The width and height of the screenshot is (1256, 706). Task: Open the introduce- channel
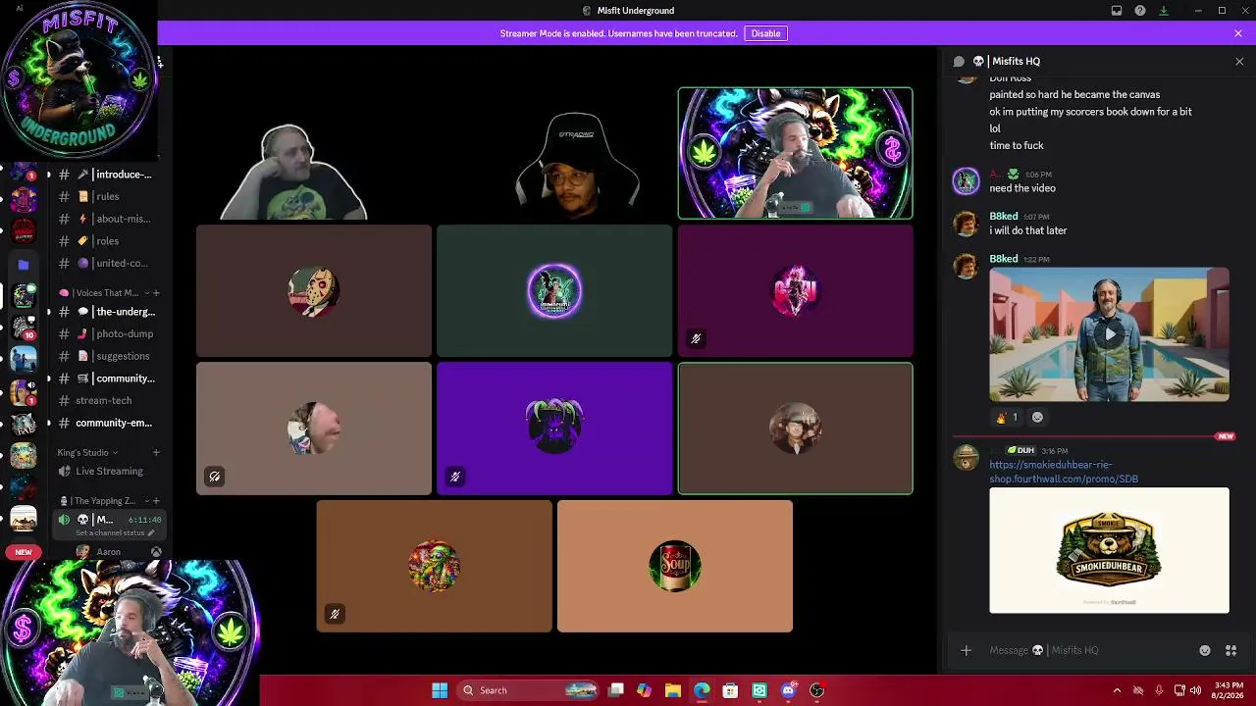107,175
